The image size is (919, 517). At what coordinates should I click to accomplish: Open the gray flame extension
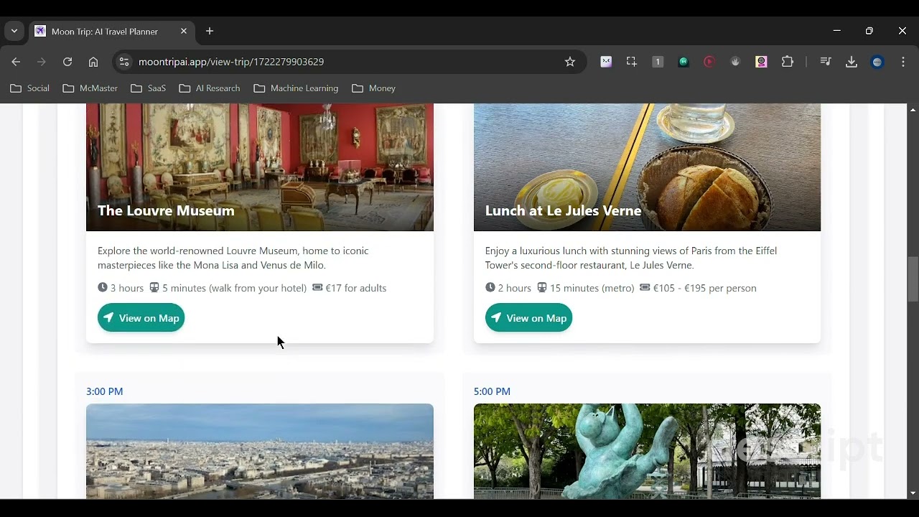735,62
